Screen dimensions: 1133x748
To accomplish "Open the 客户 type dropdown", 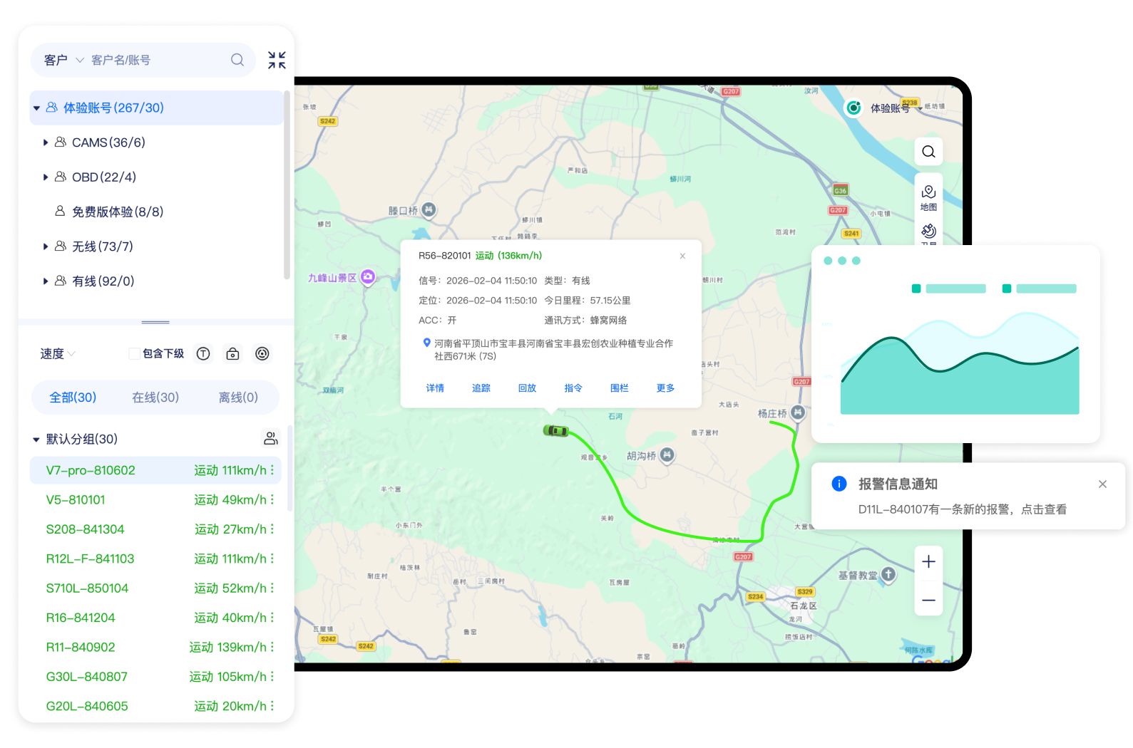I will (64, 60).
